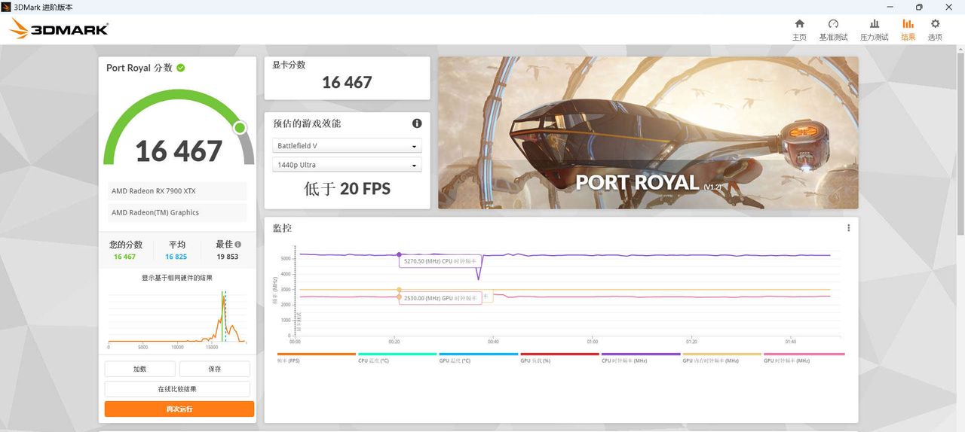Click the 保存 (Save) button
Image resolution: width=965 pixels, height=432 pixels.
click(x=215, y=369)
